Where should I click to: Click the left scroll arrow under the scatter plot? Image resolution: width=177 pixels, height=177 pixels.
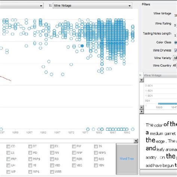click(136, 141)
